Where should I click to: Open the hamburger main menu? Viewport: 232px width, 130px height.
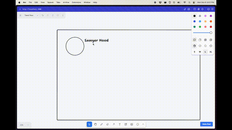coord(20,15)
